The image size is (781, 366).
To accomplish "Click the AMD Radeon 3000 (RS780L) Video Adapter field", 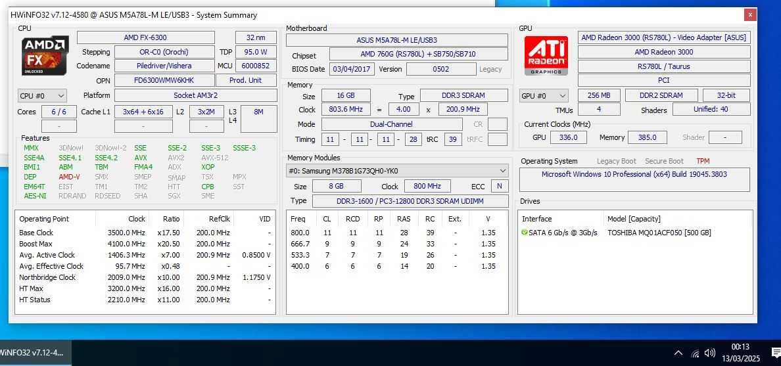I will click(x=664, y=37).
